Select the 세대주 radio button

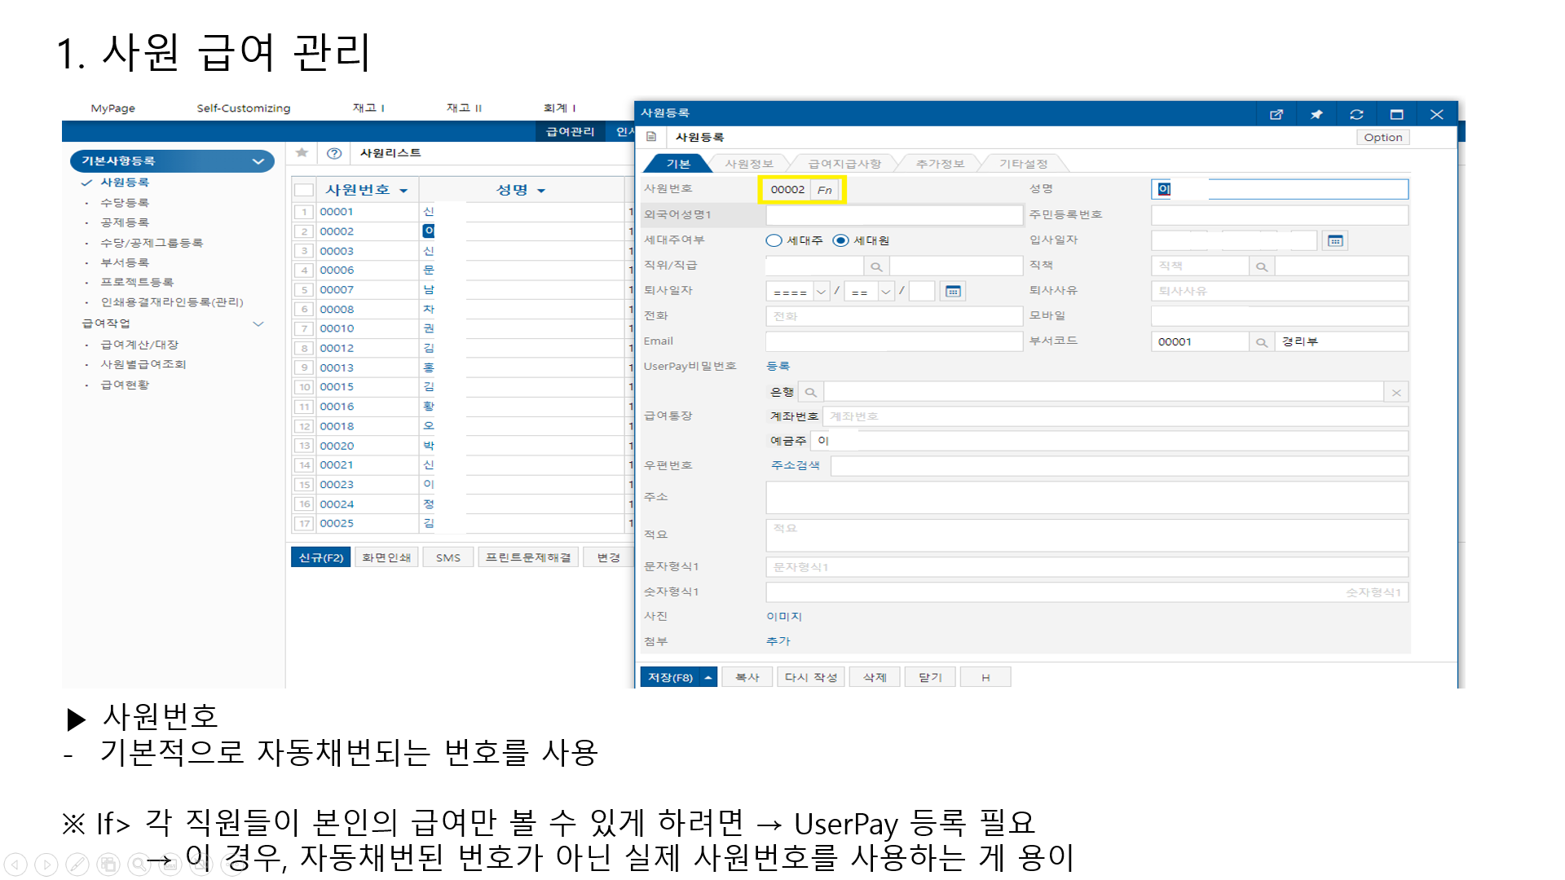(774, 240)
